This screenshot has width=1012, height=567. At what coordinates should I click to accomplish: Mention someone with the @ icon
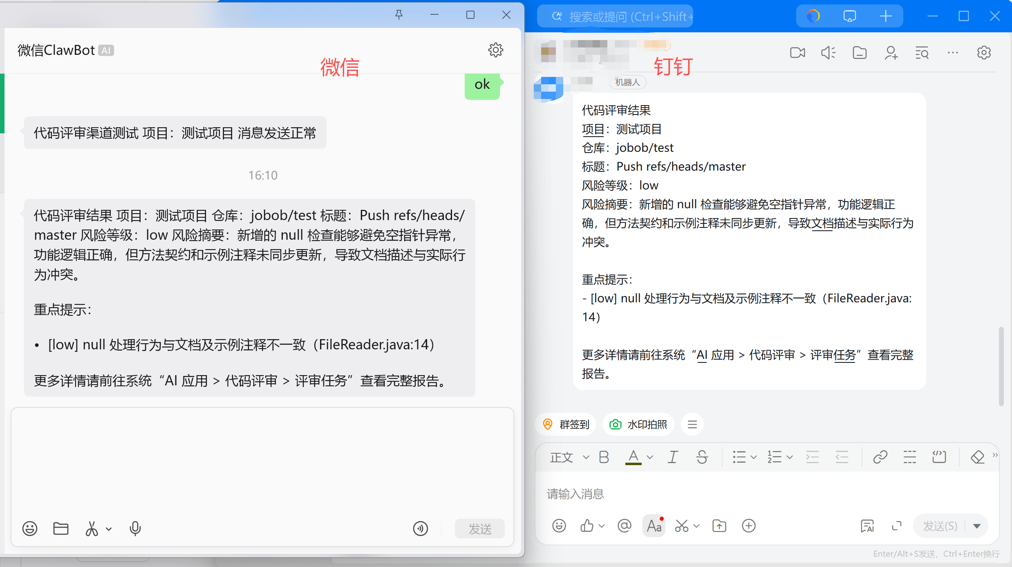pyautogui.click(x=625, y=525)
